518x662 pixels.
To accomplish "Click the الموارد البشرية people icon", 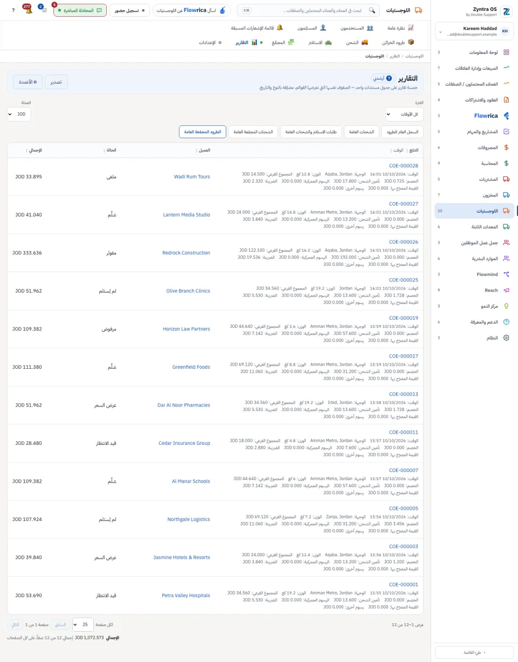I will pos(506,259).
